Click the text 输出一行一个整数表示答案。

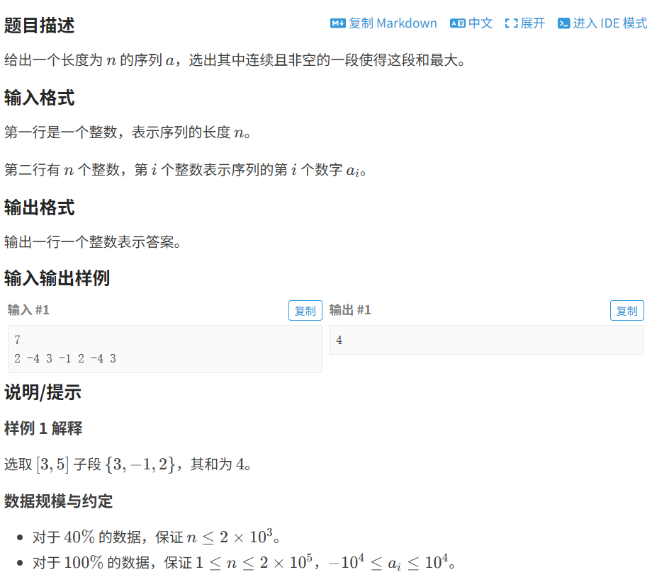pyautogui.click(x=93, y=241)
